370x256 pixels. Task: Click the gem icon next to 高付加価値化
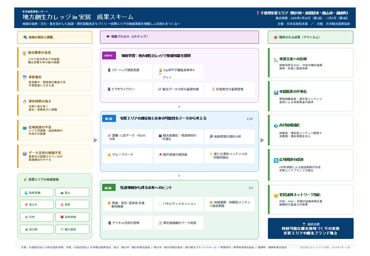pyautogui.click(x=276, y=126)
